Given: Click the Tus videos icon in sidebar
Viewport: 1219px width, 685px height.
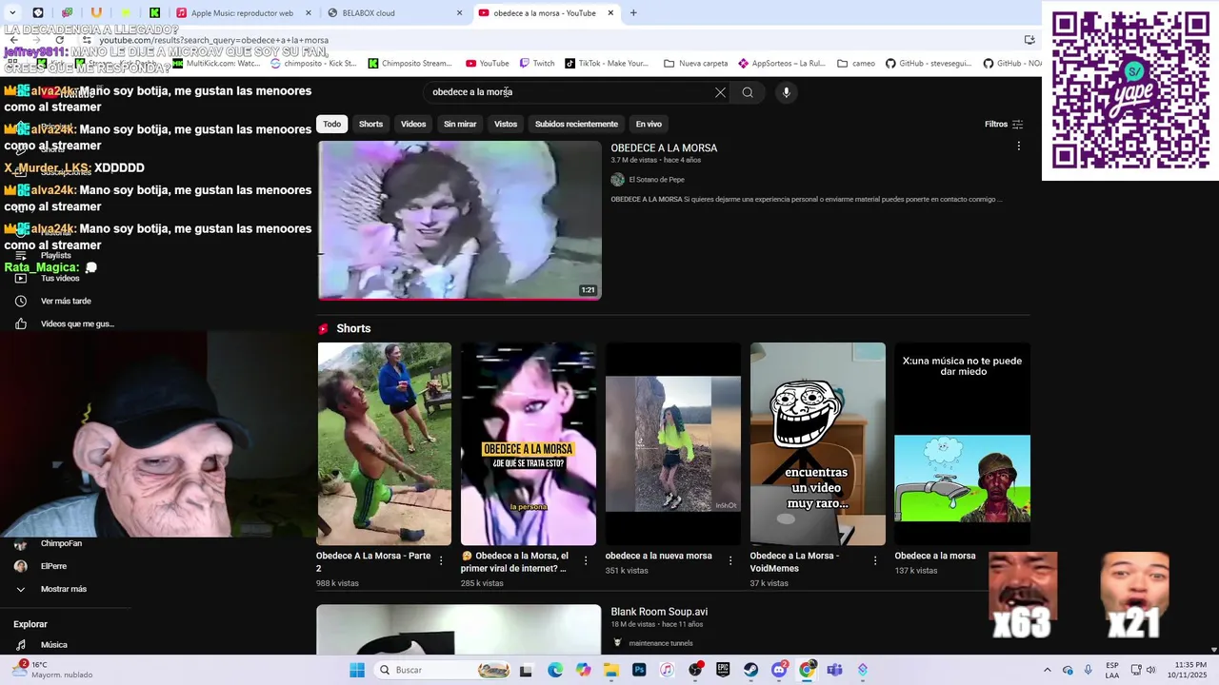Looking at the screenshot, I should pos(21,278).
